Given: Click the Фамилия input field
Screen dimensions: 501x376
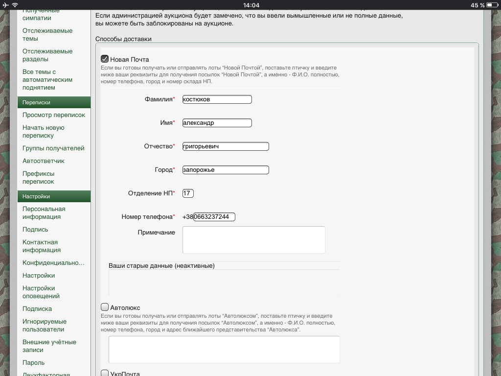Looking at the screenshot, I should (x=217, y=99).
